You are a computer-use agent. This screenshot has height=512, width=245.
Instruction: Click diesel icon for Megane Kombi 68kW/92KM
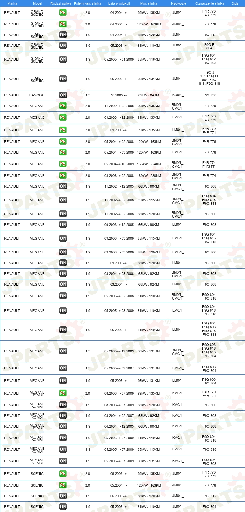(63, 416)
